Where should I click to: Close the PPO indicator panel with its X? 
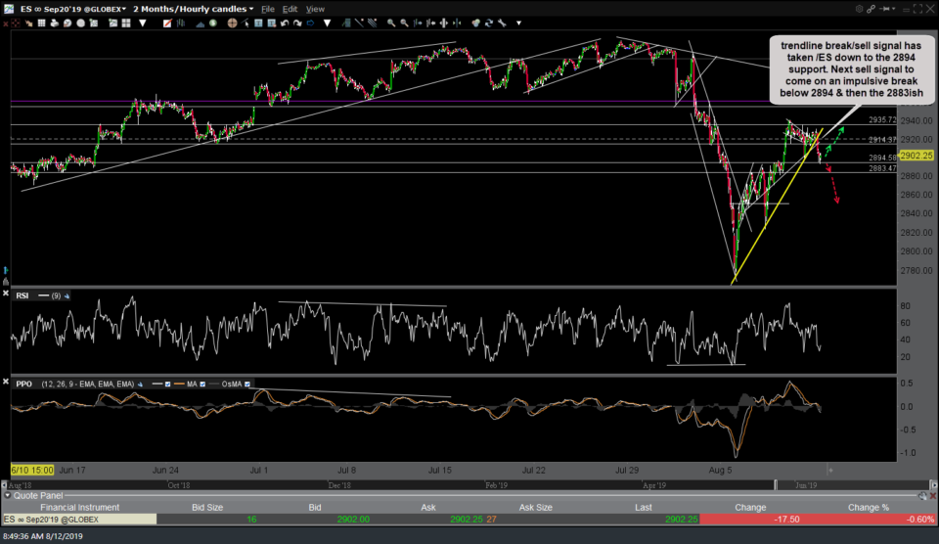tap(6, 381)
